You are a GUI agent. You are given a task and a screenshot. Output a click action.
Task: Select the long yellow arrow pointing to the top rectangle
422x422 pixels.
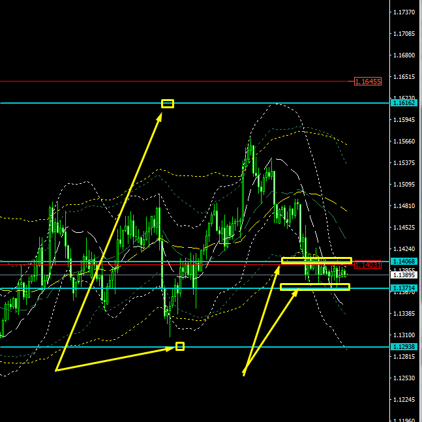click(x=108, y=241)
